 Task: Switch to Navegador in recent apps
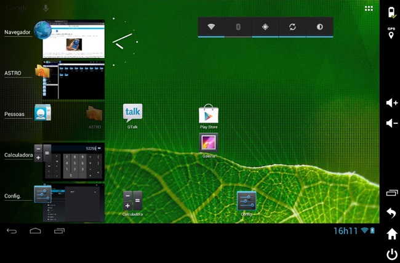tap(73, 39)
